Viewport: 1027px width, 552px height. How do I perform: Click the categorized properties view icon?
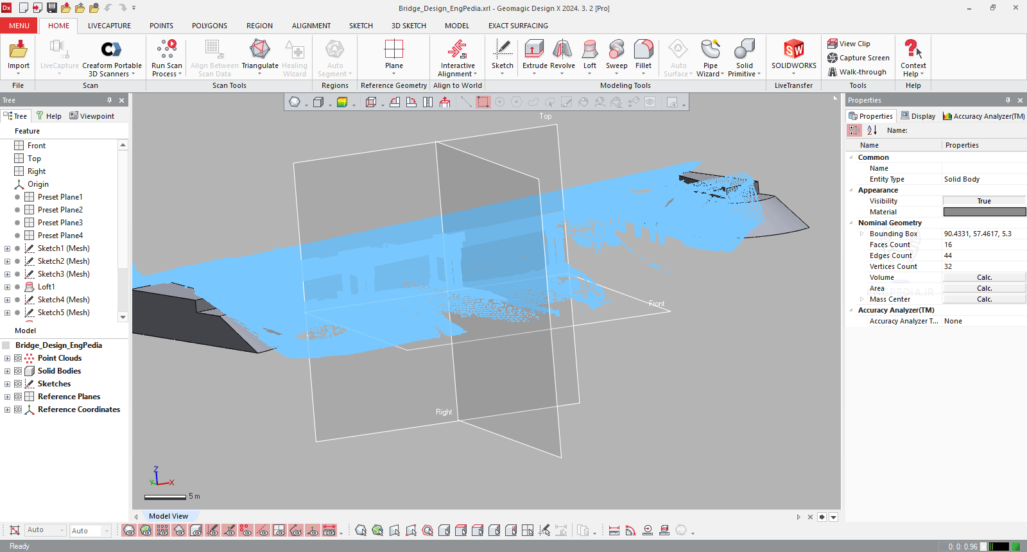[854, 130]
